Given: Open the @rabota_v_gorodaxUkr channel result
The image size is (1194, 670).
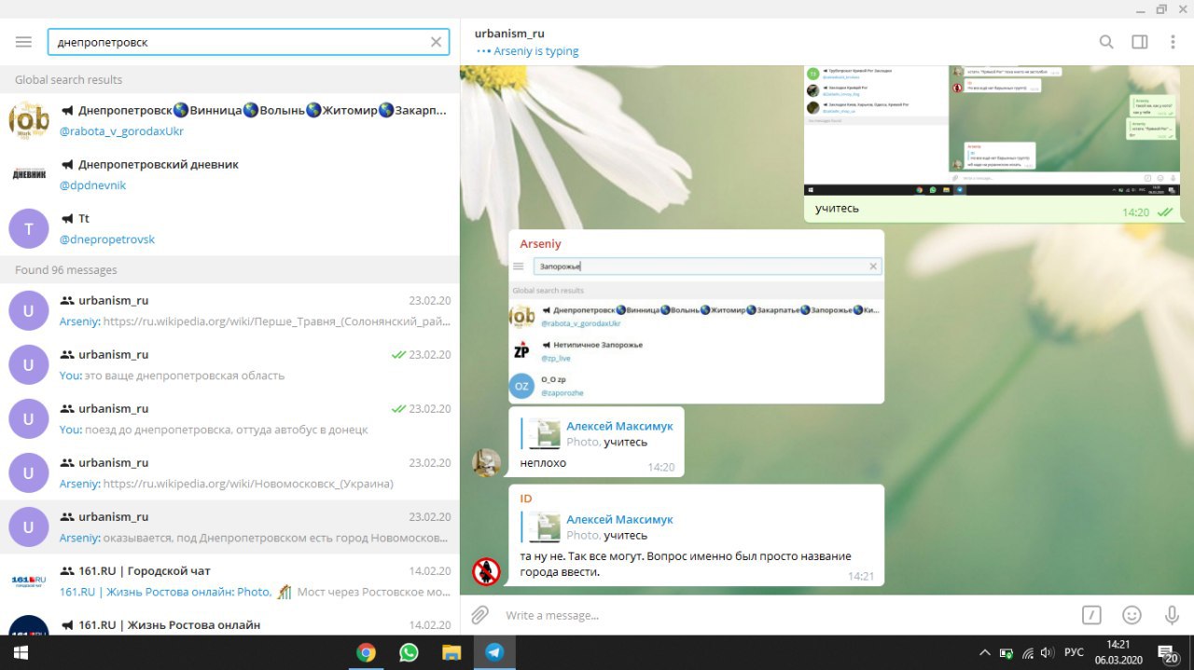Looking at the screenshot, I should [229, 120].
